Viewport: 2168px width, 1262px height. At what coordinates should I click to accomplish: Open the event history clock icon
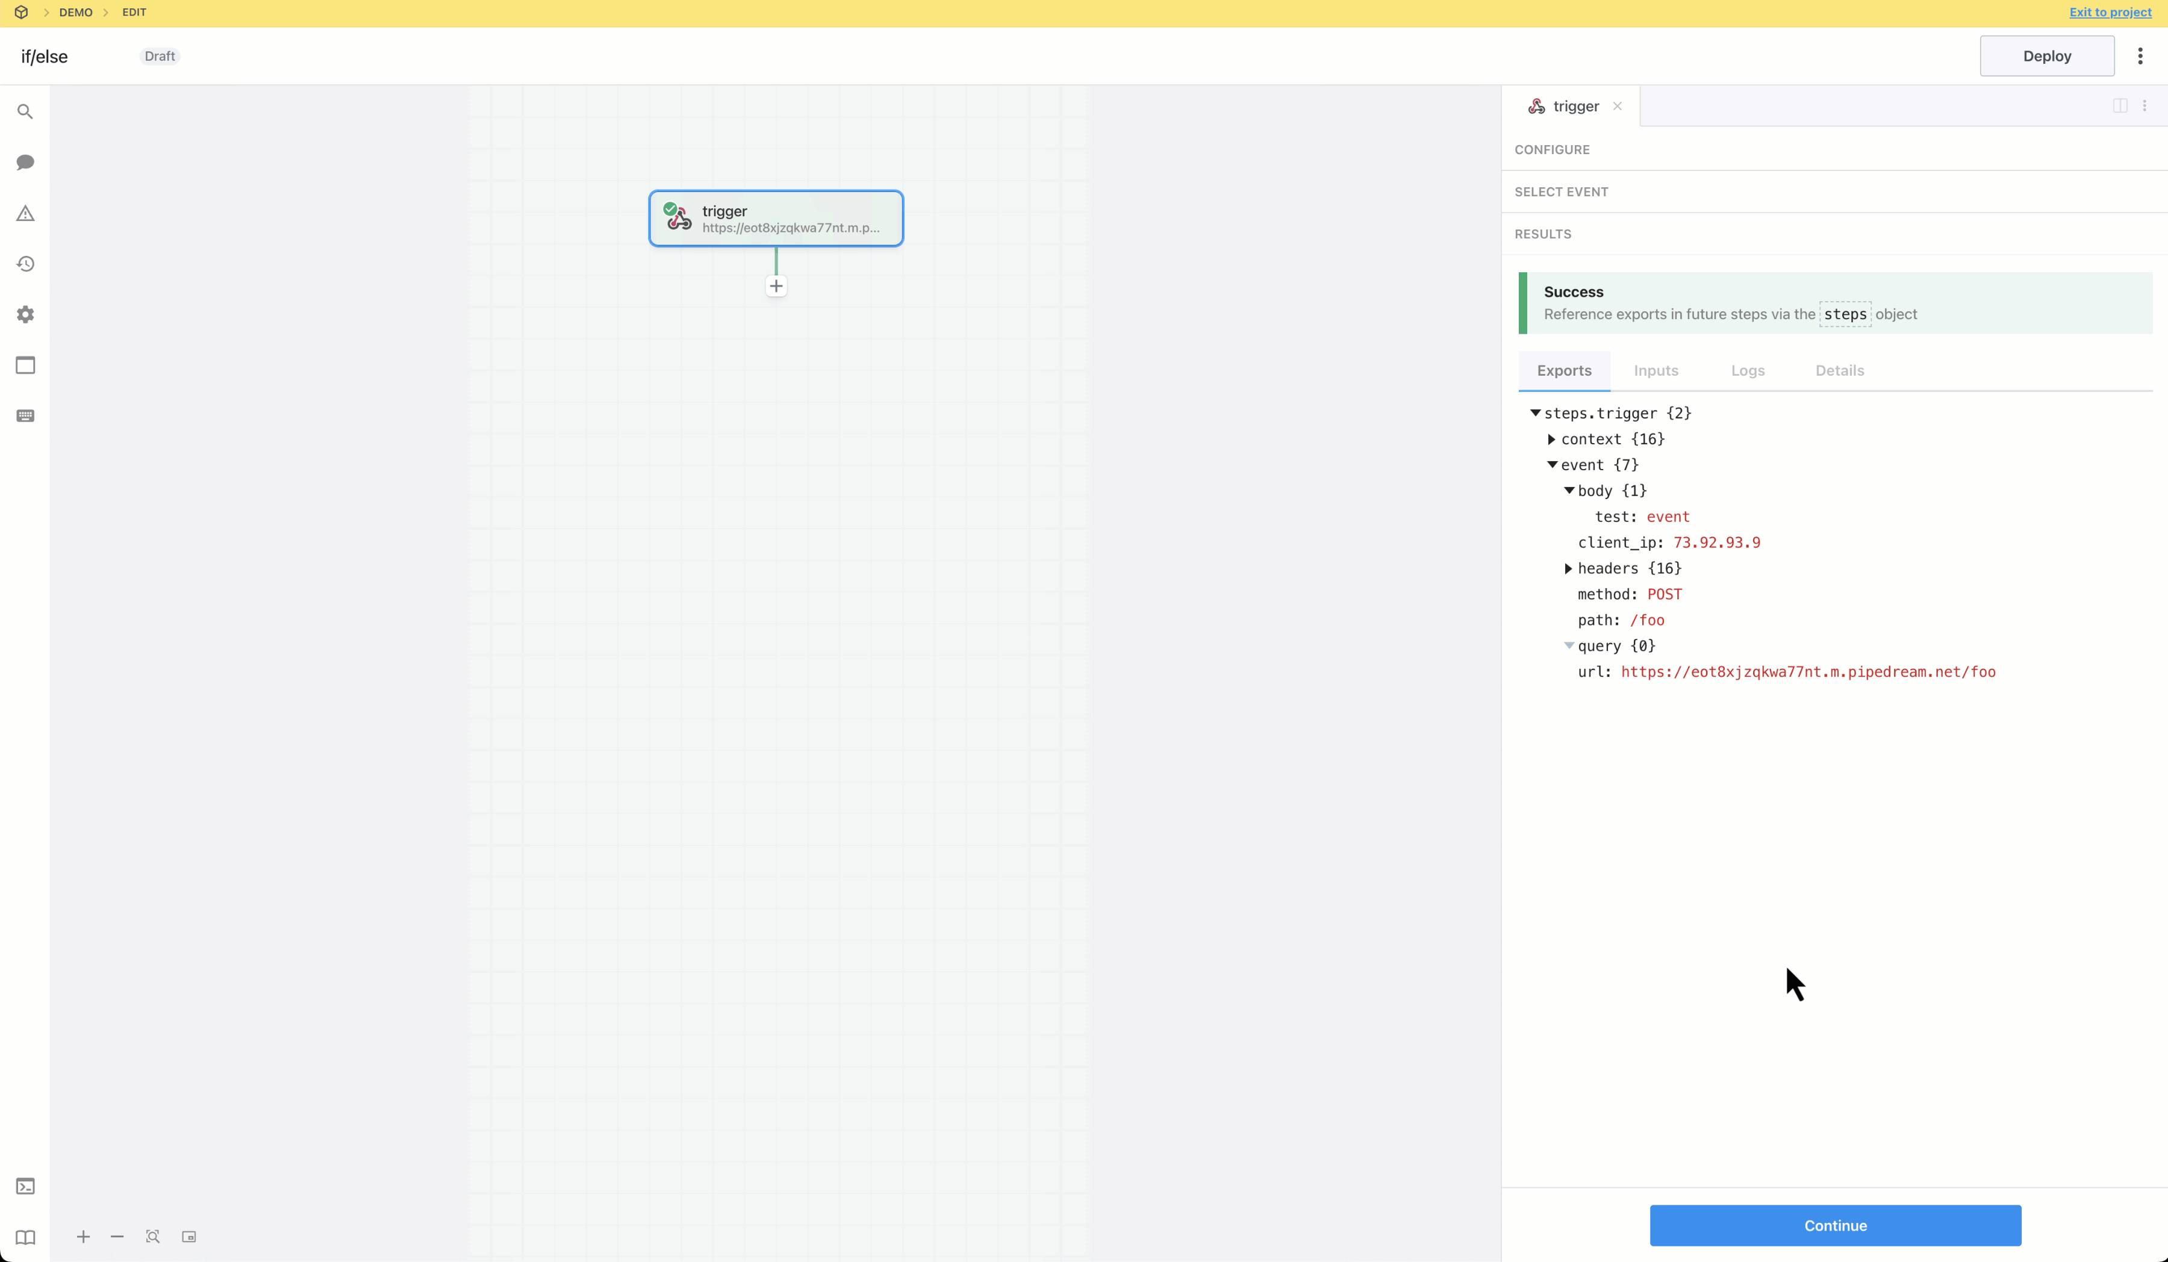coord(25,264)
